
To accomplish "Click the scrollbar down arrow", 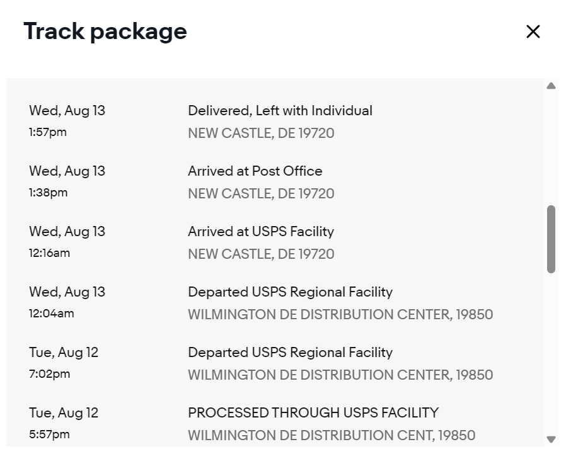I will 551,439.
